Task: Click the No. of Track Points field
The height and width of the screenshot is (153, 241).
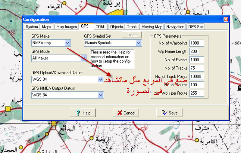Action: [x=197, y=76]
